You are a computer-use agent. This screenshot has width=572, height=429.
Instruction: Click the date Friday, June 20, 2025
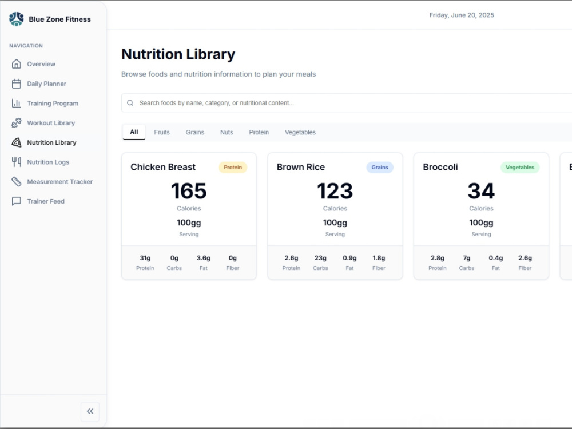coord(462,15)
